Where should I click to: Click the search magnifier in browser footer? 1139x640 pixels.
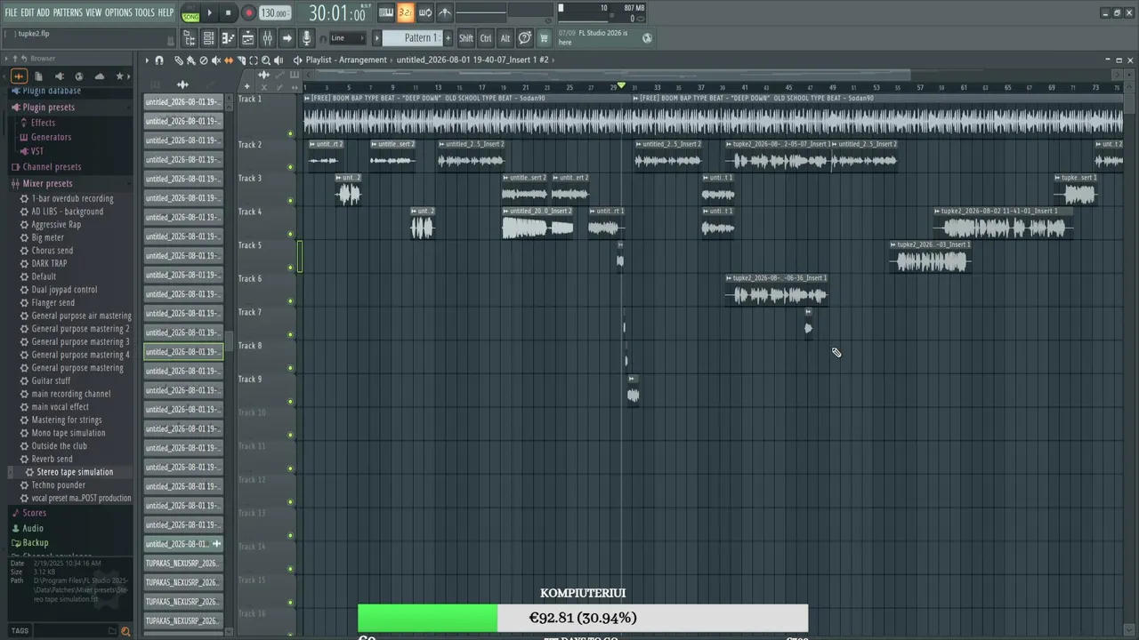pyautogui.click(x=125, y=631)
